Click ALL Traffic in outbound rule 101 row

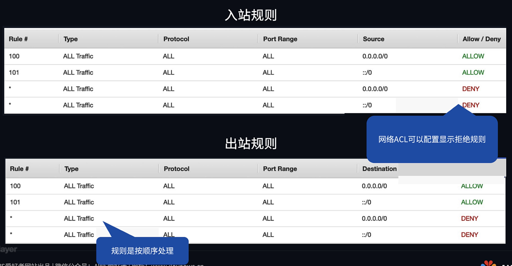click(x=79, y=202)
